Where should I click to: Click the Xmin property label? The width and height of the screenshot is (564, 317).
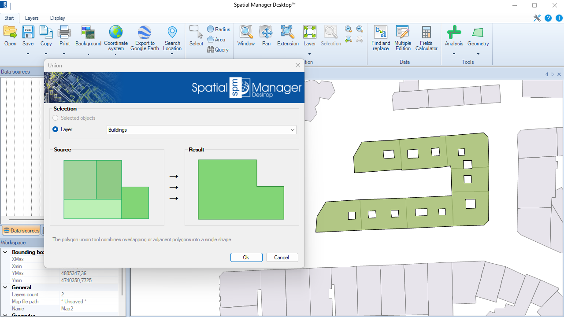(17, 266)
